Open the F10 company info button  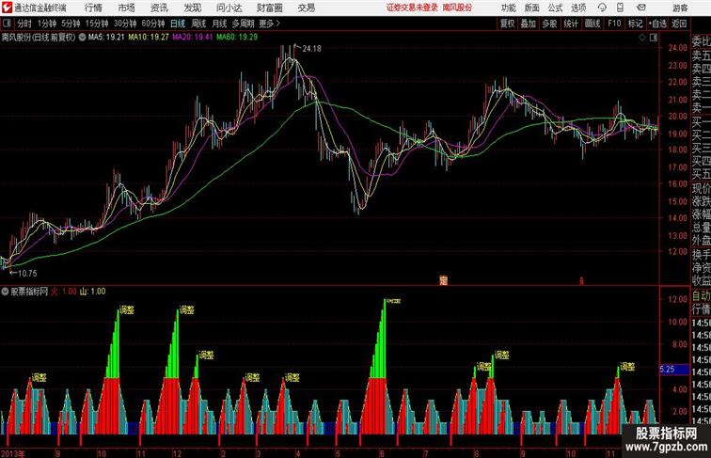(614, 24)
